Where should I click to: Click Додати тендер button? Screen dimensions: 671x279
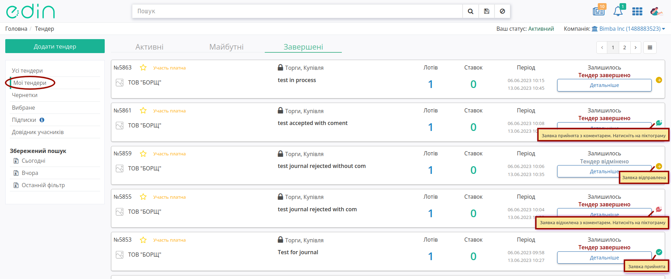click(55, 46)
